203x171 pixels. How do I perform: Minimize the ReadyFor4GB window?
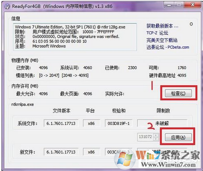[169, 5]
